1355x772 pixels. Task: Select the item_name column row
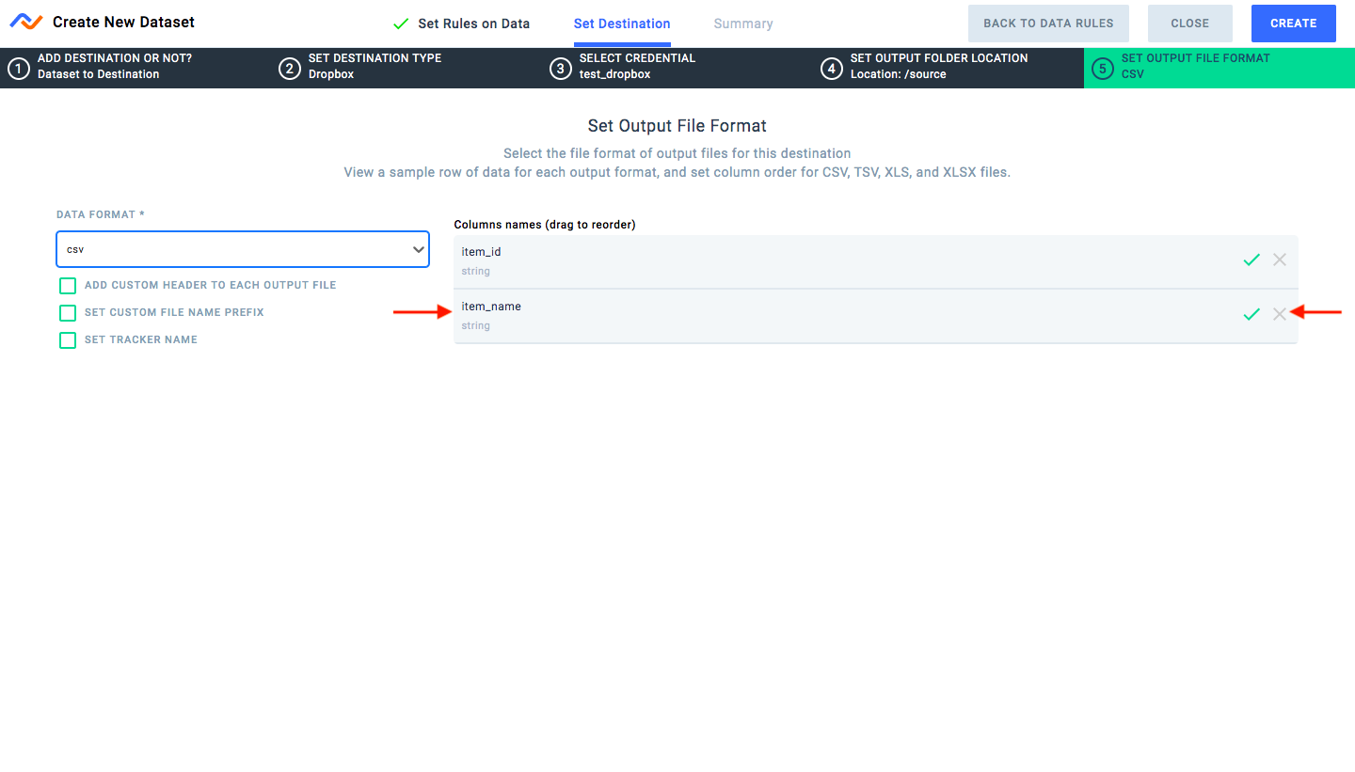point(875,316)
